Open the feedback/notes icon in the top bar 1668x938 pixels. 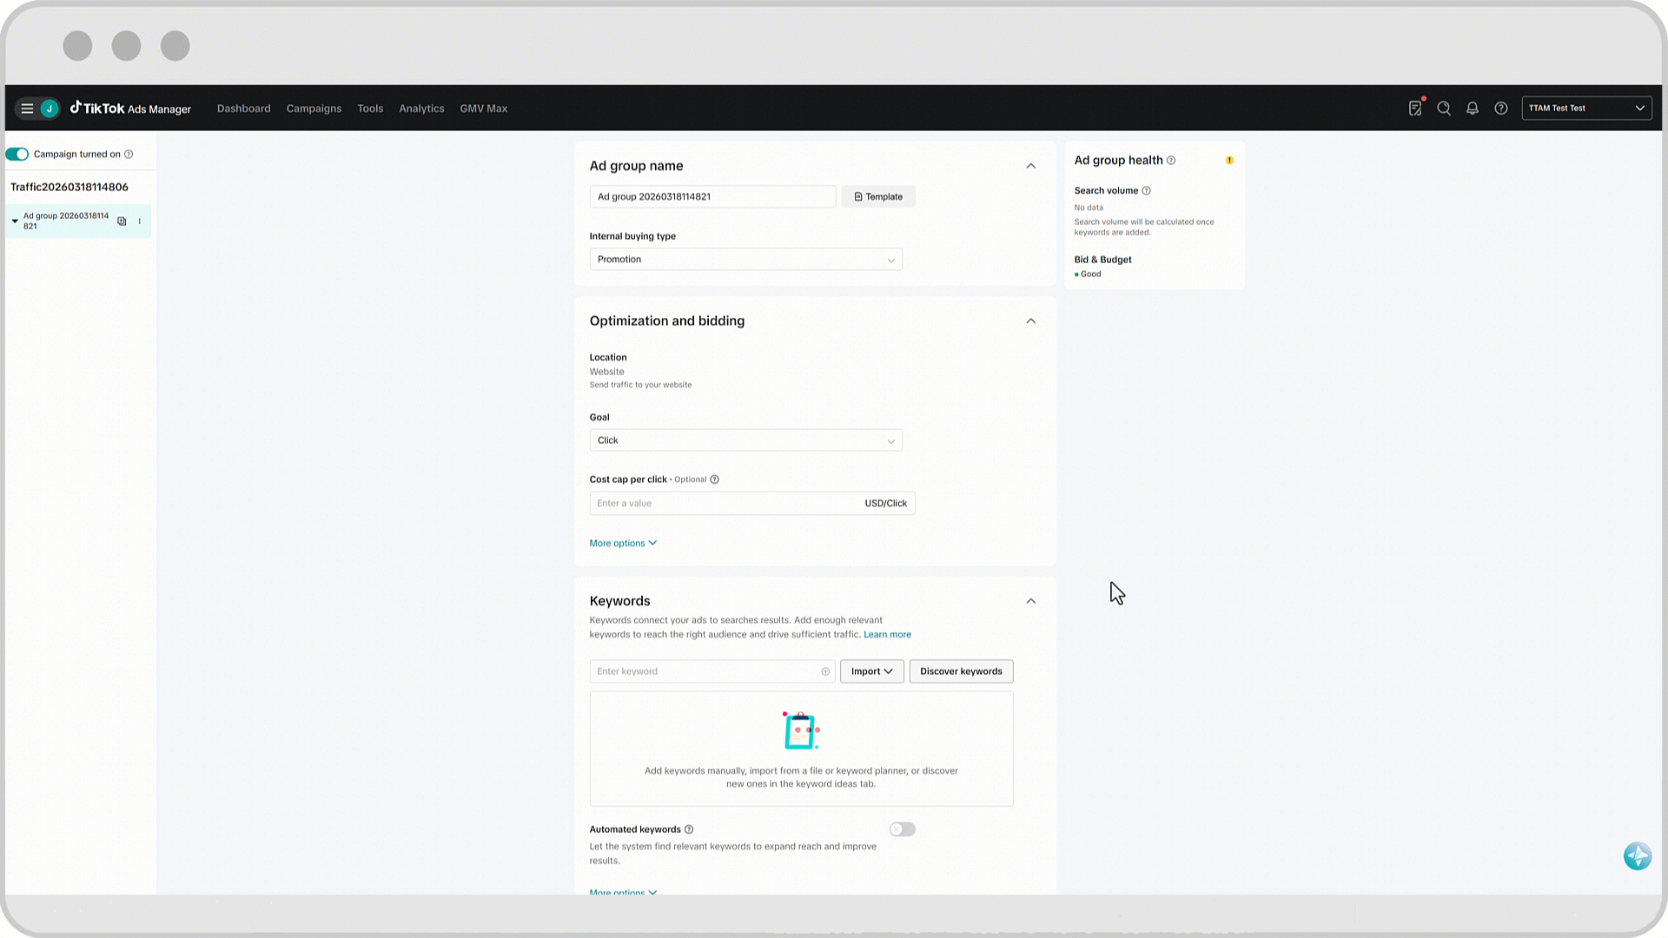(x=1415, y=109)
